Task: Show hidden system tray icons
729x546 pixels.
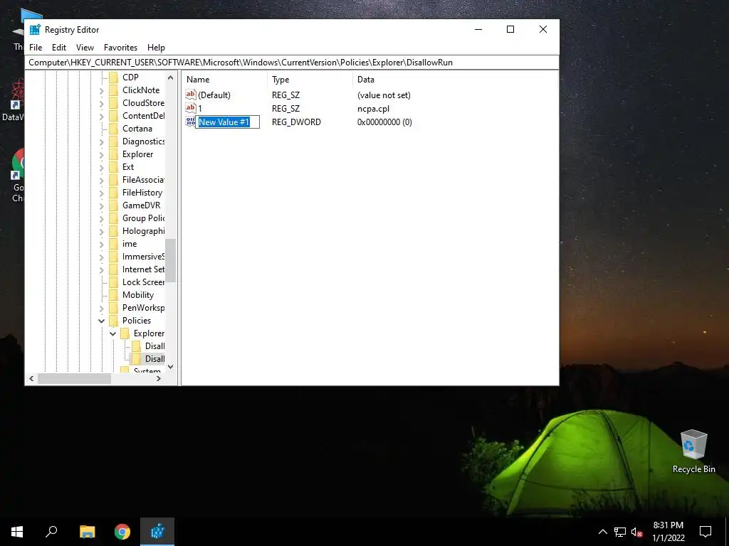Action: [602, 532]
